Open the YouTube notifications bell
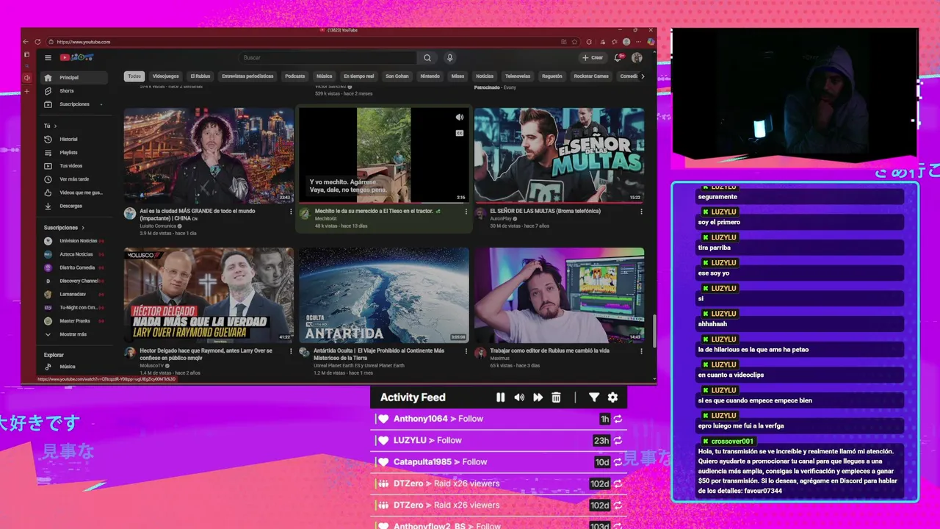Screen dimensions: 940x529 point(618,57)
